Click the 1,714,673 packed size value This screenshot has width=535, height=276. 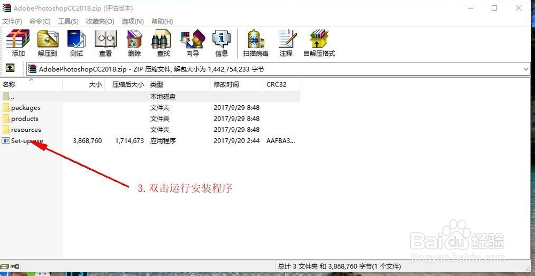[129, 140]
